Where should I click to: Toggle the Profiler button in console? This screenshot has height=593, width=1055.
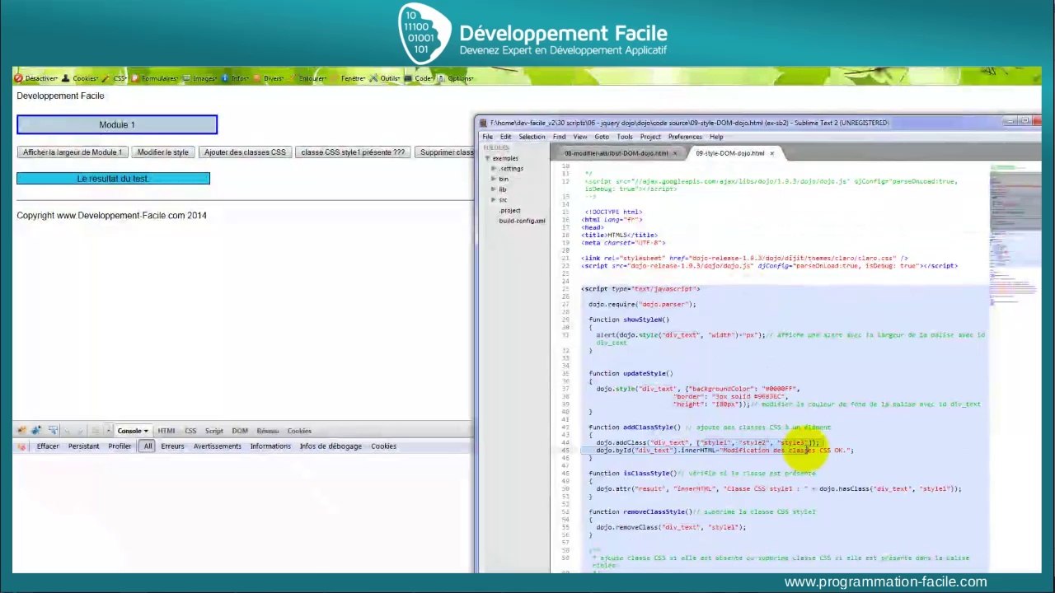click(x=120, y=446)
